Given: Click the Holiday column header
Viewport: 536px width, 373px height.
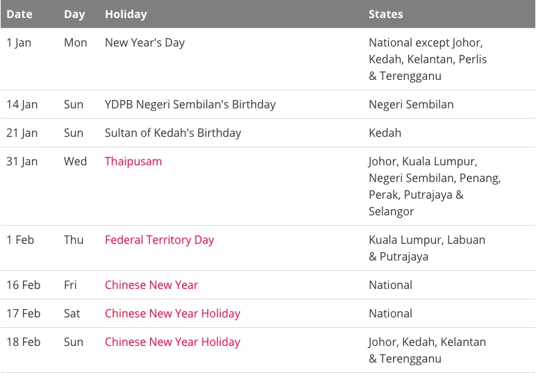Looking at the screenshot, I should (x=126, y=14).
